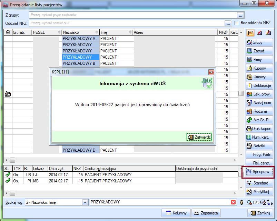Sort by PESEL column header

(x=47, y=32)
